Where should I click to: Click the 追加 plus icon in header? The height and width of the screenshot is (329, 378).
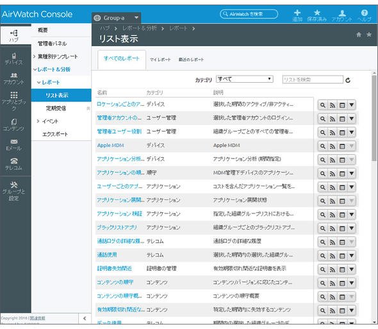pyautogui.click(x=297, y=15)
